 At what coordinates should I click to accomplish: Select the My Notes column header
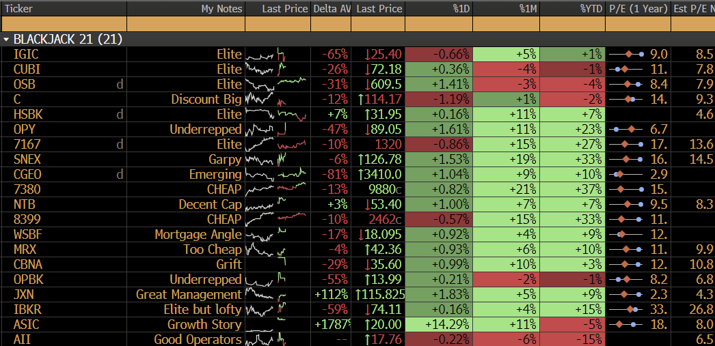click(x=221, y=9)
